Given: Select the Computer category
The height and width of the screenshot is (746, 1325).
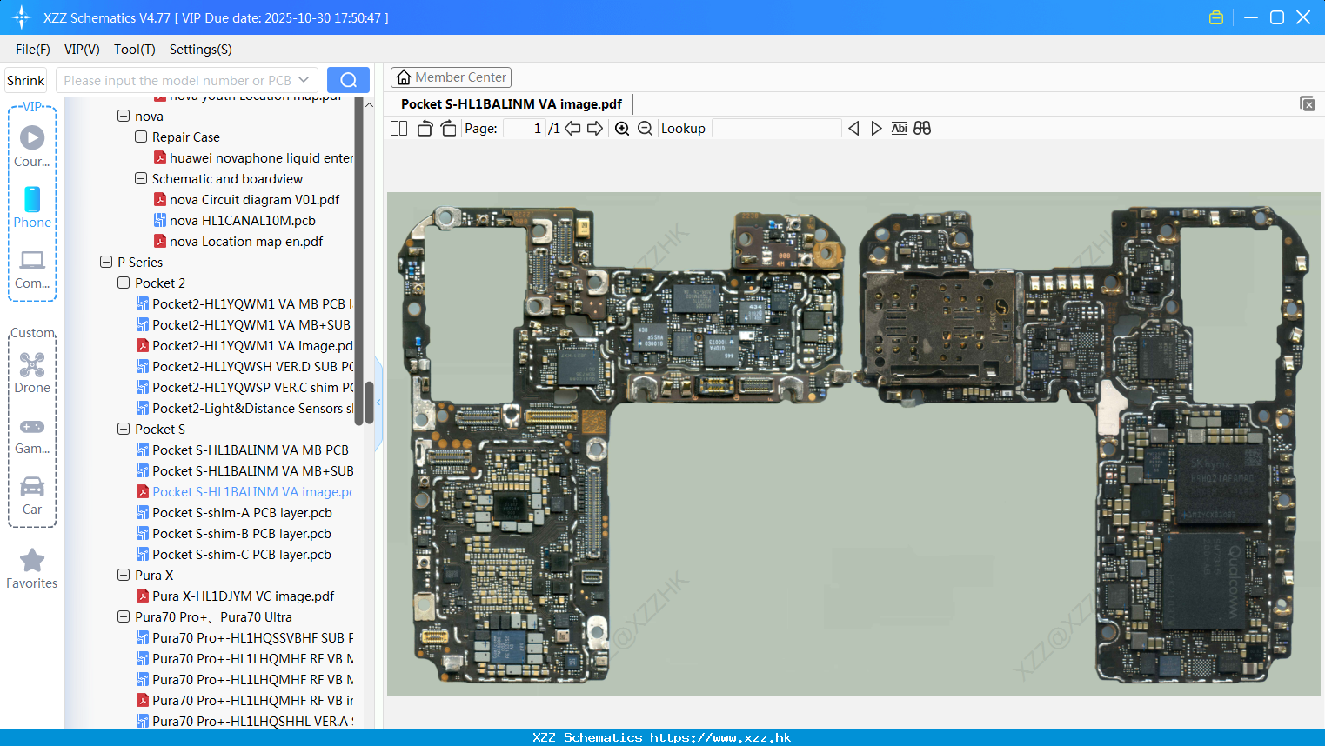Looking at the screenshot, I should [32, 269].
